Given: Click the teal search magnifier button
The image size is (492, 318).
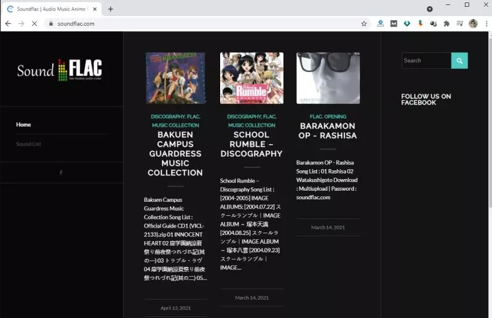Looking at the screenshot, I should pos(459,60).
